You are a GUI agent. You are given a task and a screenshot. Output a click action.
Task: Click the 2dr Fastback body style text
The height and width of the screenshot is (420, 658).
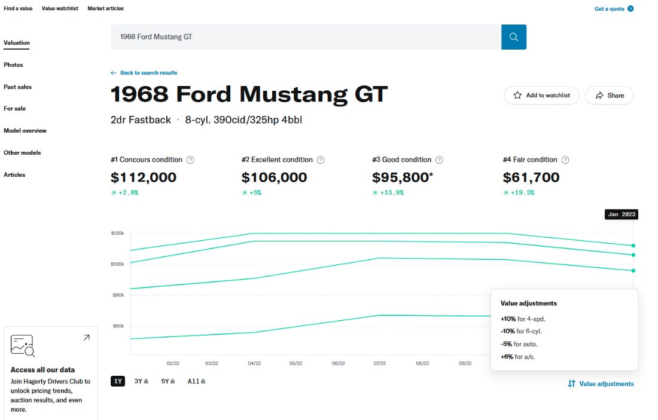point(141,120)
